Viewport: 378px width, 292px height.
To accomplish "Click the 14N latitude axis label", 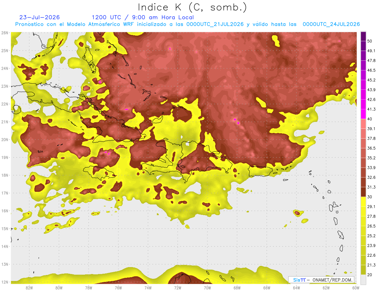I will (5, 247).
